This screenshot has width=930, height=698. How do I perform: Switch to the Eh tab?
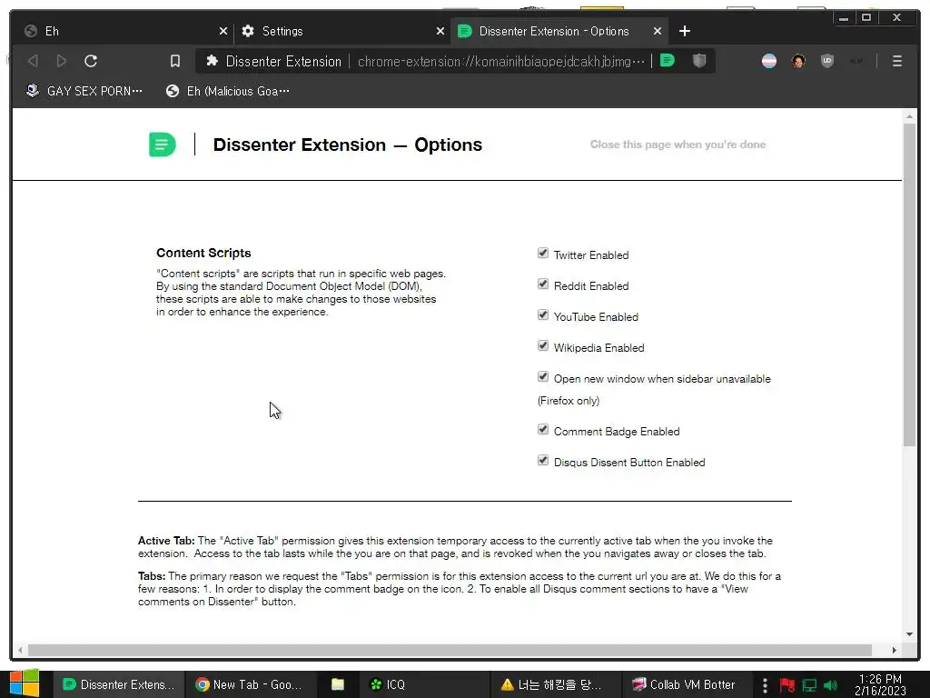click(x=124, y=31)
